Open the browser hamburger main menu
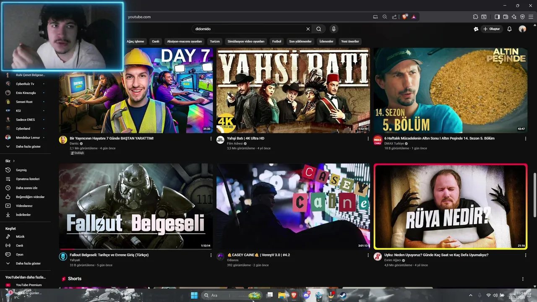The image size is (537, 302). coord(531,17)
